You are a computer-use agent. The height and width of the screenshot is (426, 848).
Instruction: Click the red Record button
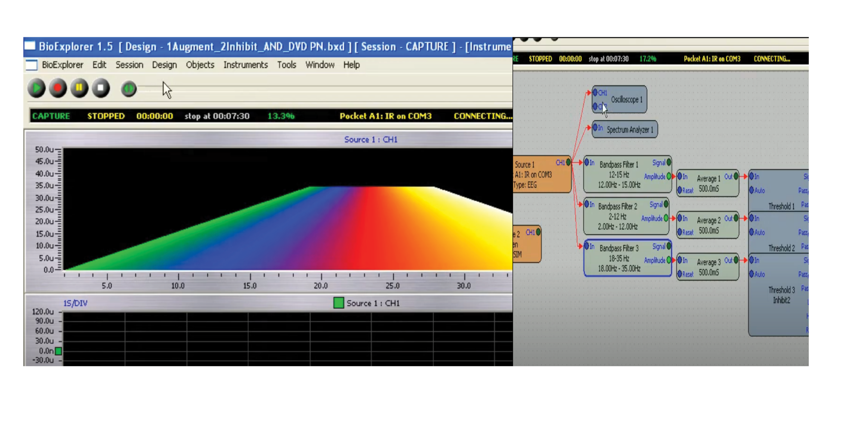(58, 88)
